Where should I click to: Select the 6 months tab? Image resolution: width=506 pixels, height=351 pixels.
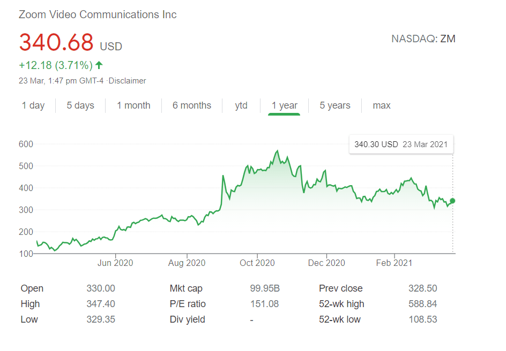192,105
